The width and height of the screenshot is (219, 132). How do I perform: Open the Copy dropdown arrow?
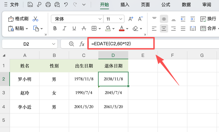click(x=42, y=29)
